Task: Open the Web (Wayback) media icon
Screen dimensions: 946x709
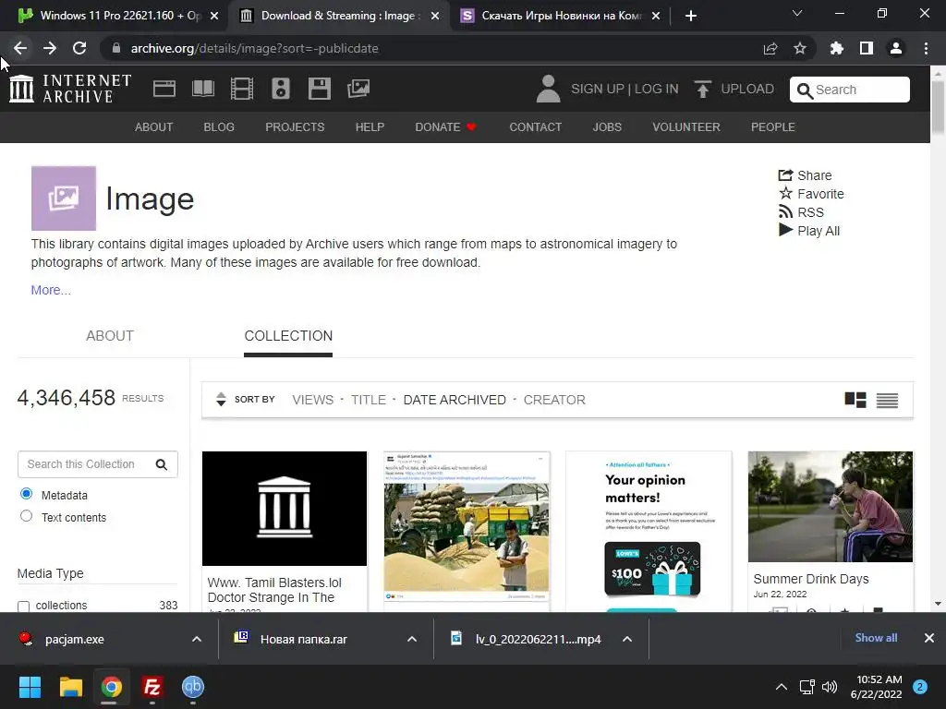Action: pyautogui.click(x=164, y=89)
